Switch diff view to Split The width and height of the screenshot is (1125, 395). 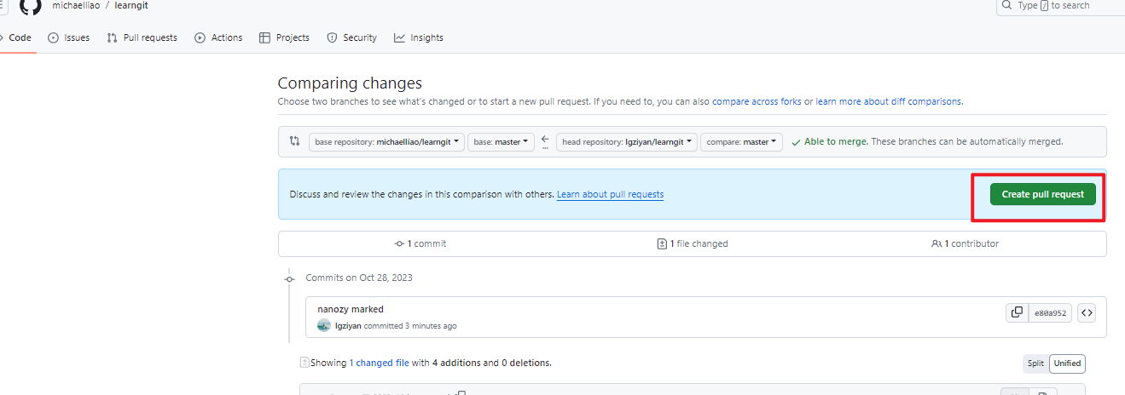pyautogui.click(x=1035, y=364)
